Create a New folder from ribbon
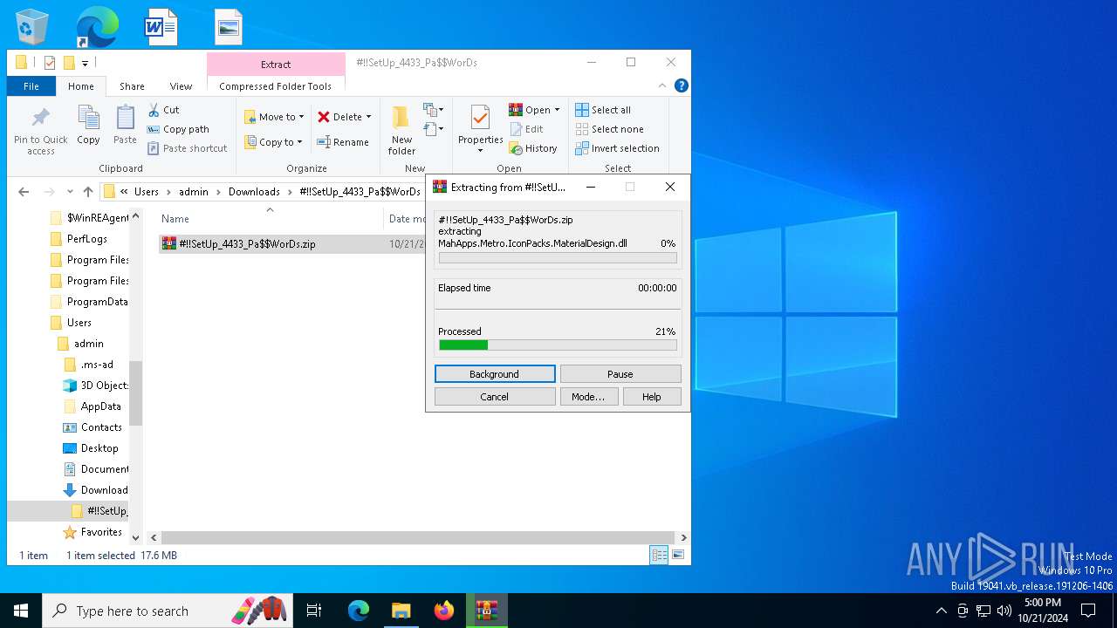Image resolution: width=1117 pixels, height=628 pixels. (401, 131)
